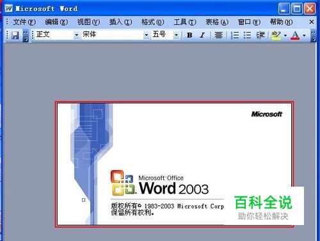This screenshot has height=241, width=320.
Task: Click the increase indent icon
Action: [x=260, y=35]
